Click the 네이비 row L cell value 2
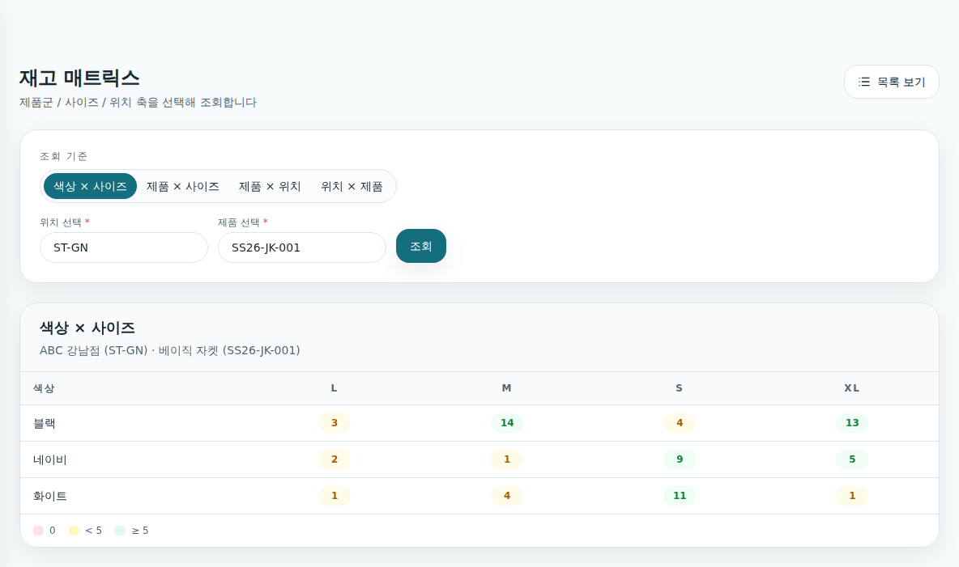 [x=334, y=459]
